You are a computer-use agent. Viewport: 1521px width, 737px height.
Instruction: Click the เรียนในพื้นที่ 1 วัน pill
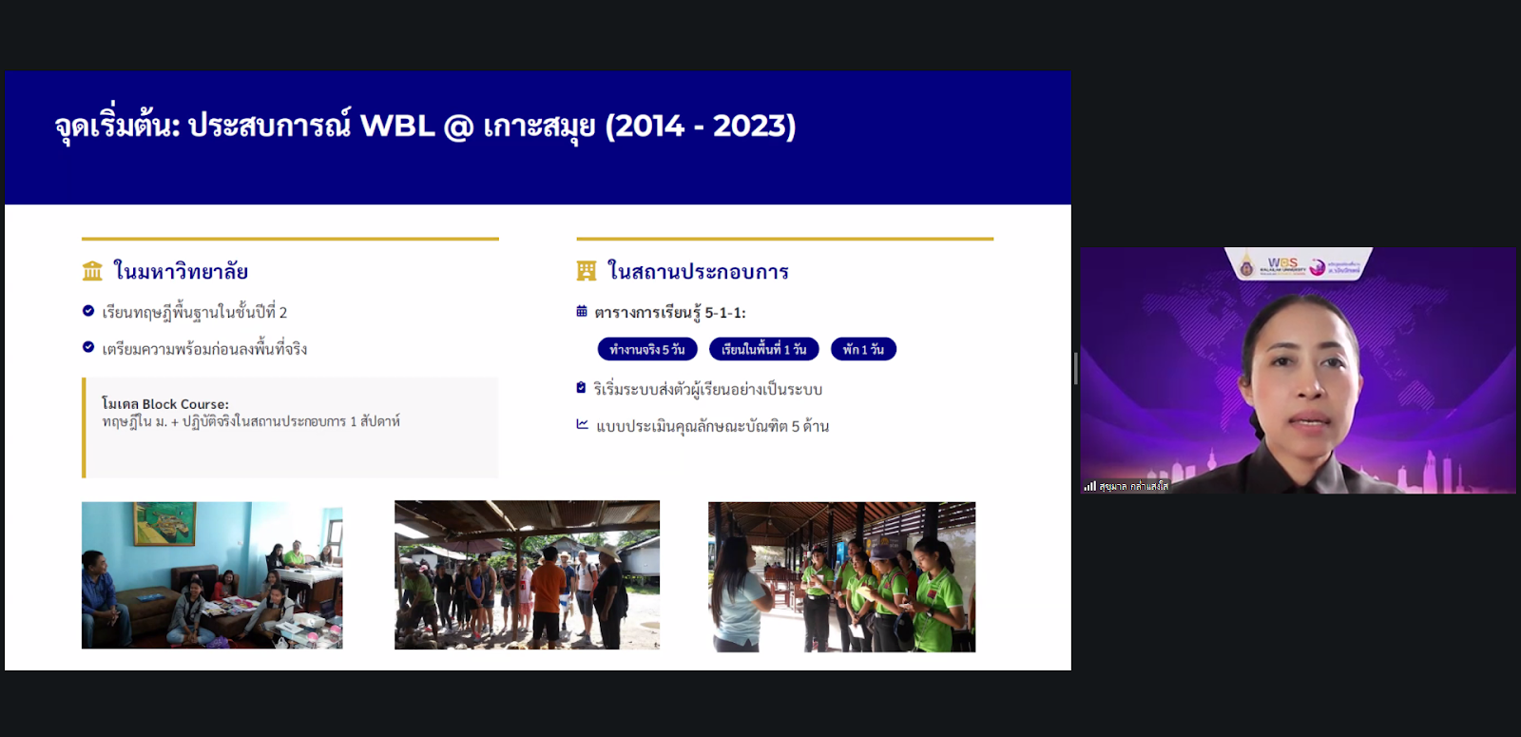tap(763, 349)
